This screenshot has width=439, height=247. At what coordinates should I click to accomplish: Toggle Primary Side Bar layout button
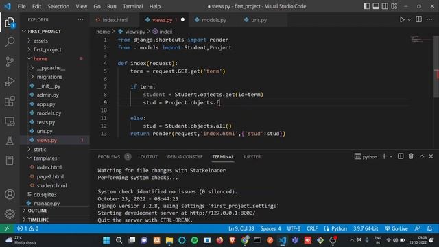click(x=366, y=6)
